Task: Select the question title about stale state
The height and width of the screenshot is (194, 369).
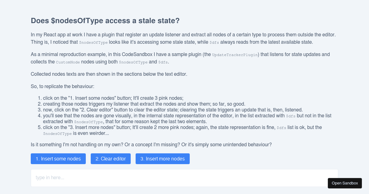Action: pyautogui.click(x=105, y=21)
